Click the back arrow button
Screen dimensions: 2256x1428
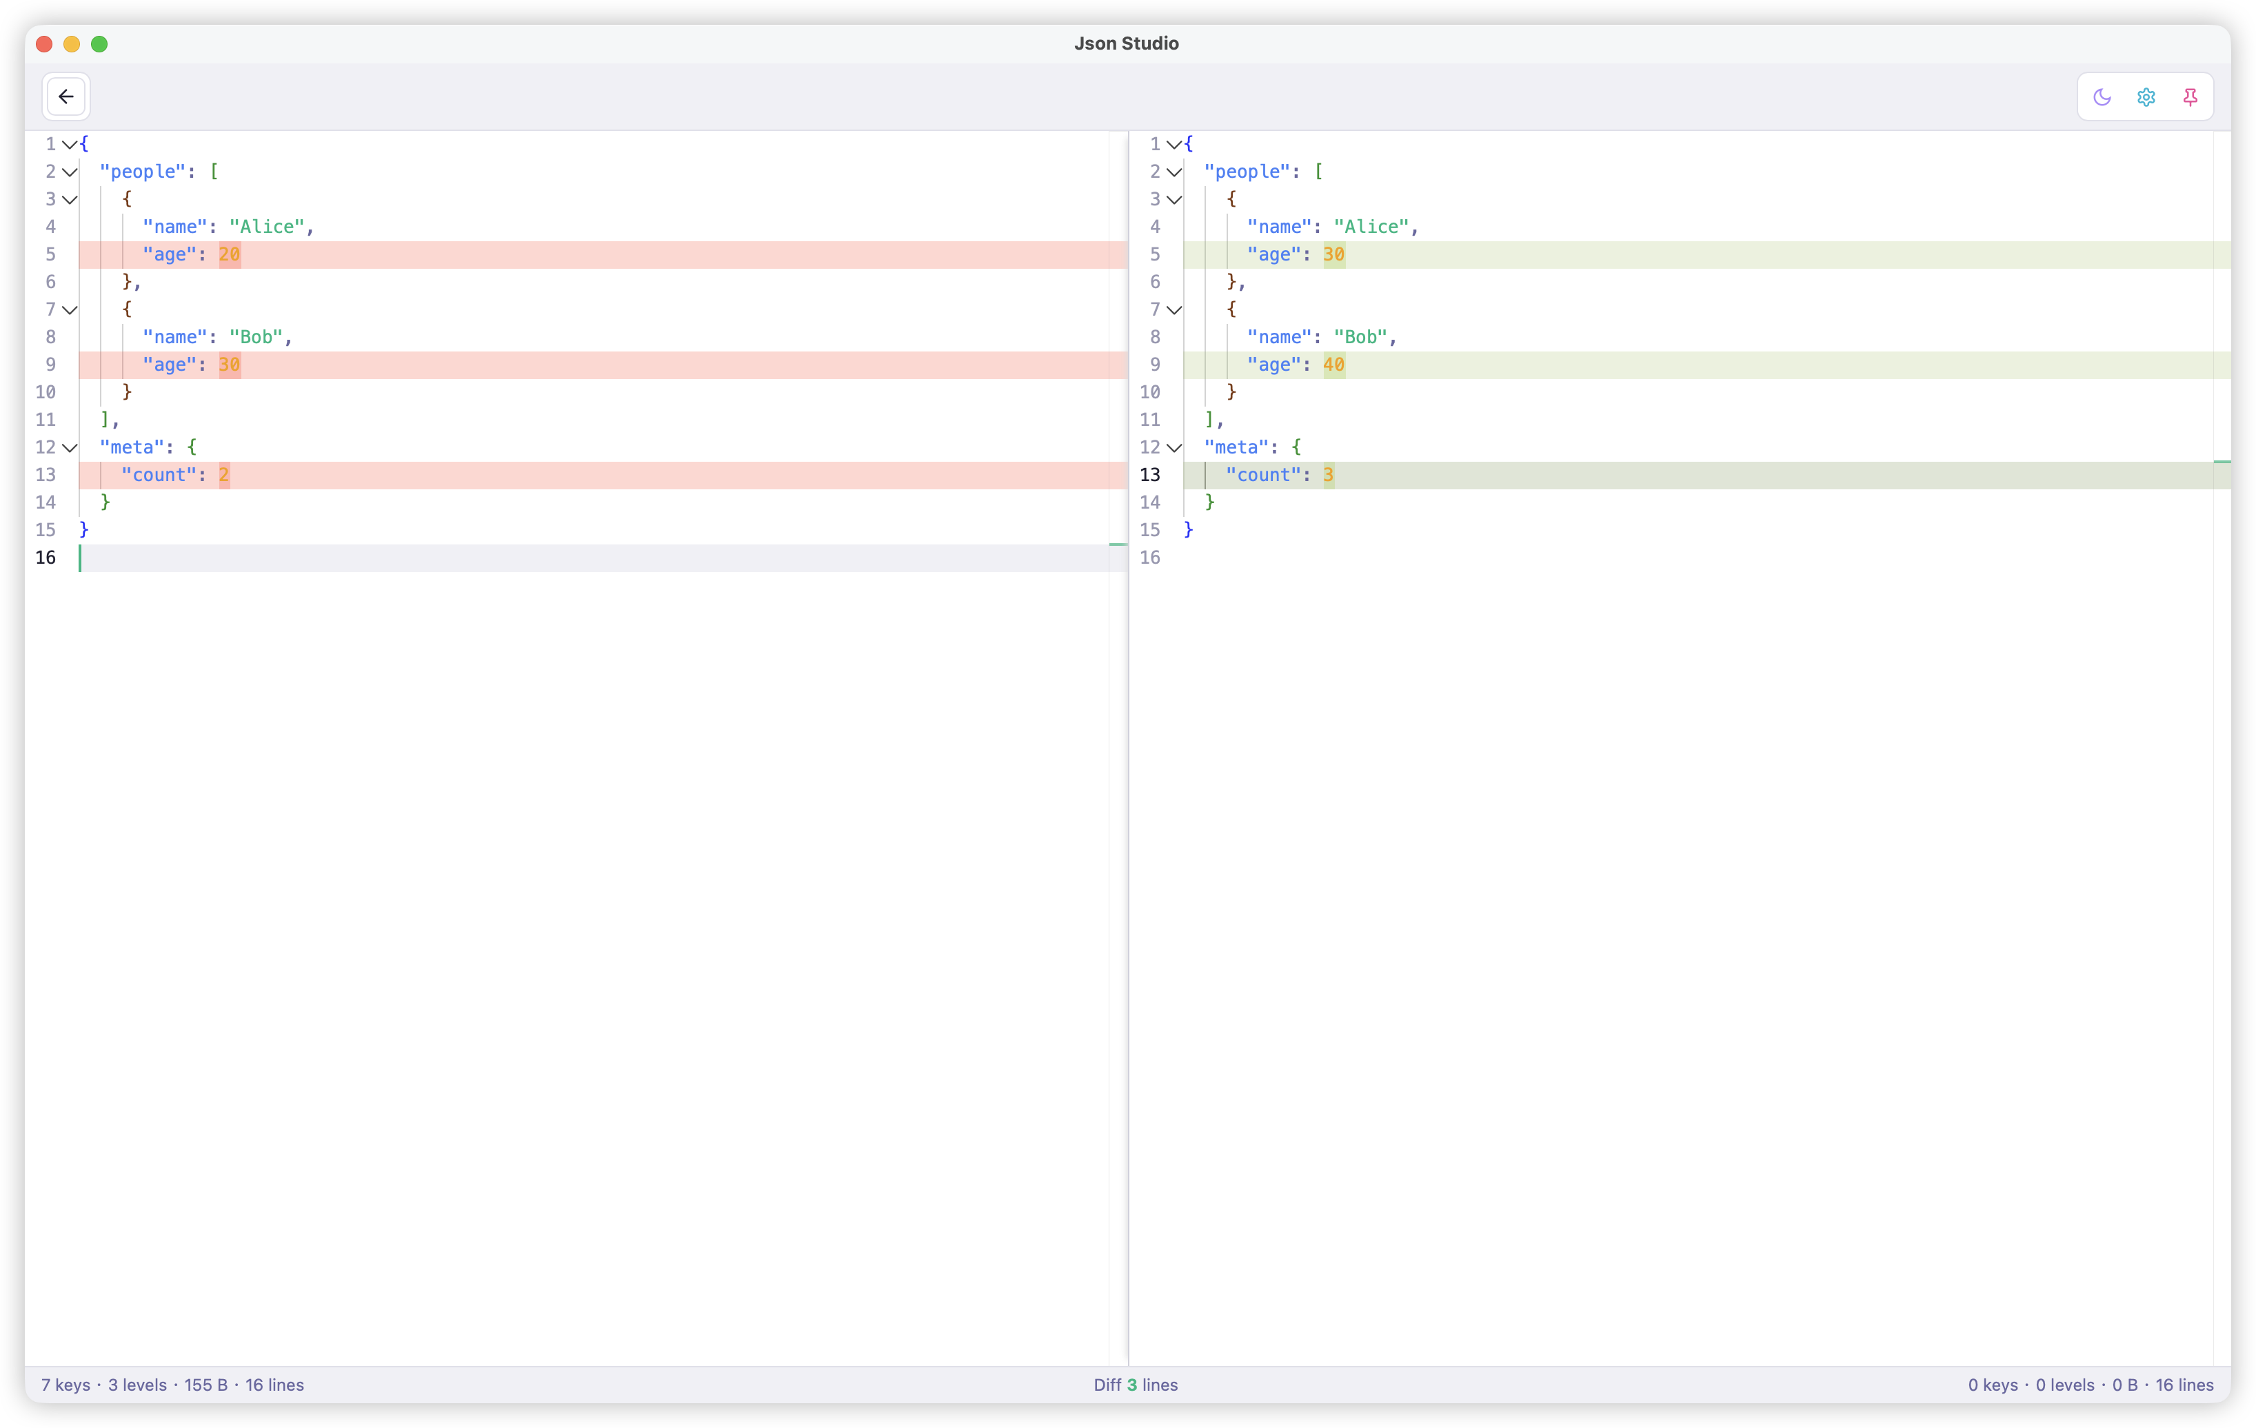(66, 96)
